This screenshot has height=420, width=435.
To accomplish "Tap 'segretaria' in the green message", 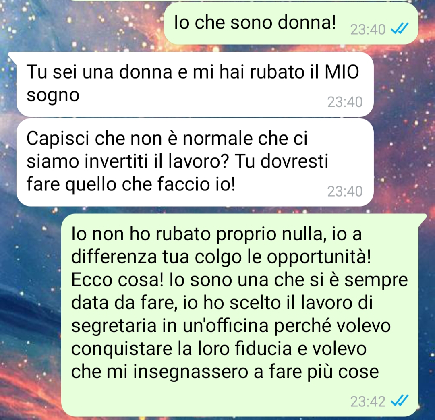I will coord(114,327).
